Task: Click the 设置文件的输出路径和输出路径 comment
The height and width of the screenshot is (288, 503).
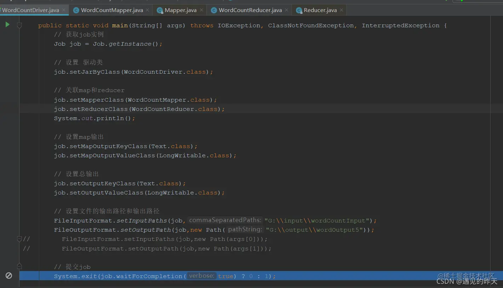Action: tap(107, 211)
